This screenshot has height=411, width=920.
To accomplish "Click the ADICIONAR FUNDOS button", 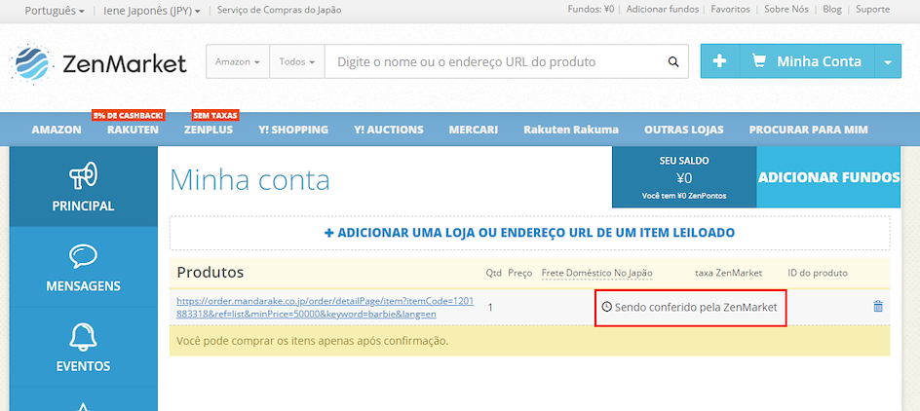I will pos(828,177).
